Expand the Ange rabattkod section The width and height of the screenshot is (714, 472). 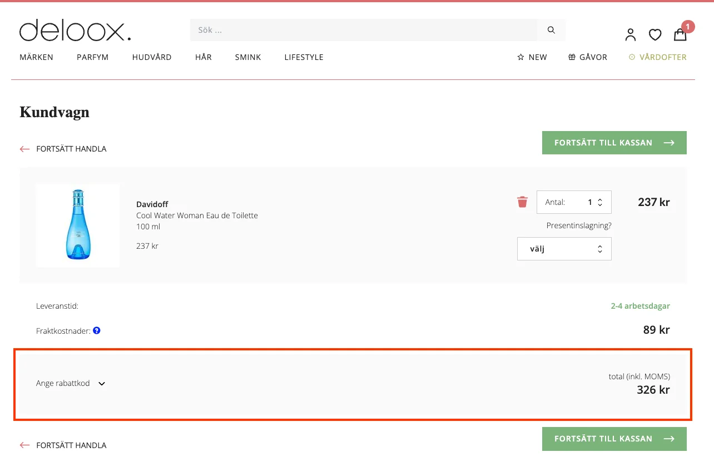(x=71, y=383)
